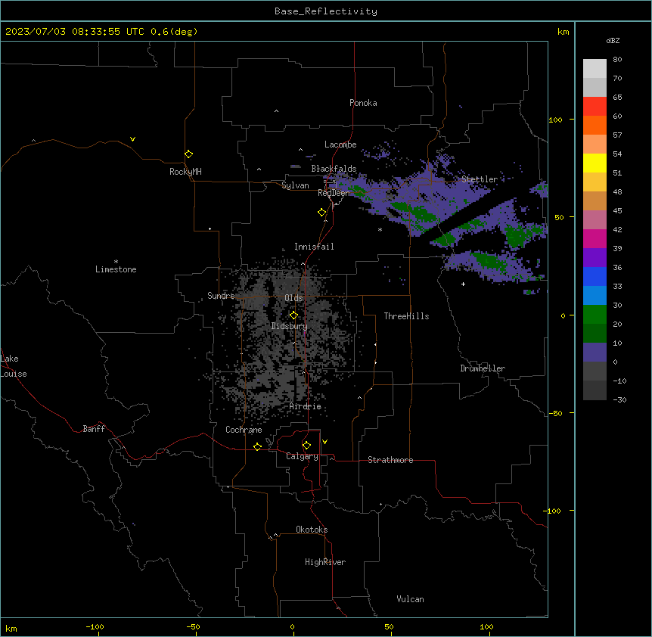Select the yellow diamond marker south of RedDeer
Screen dimensions: 652x637
(x=322, y=213)
